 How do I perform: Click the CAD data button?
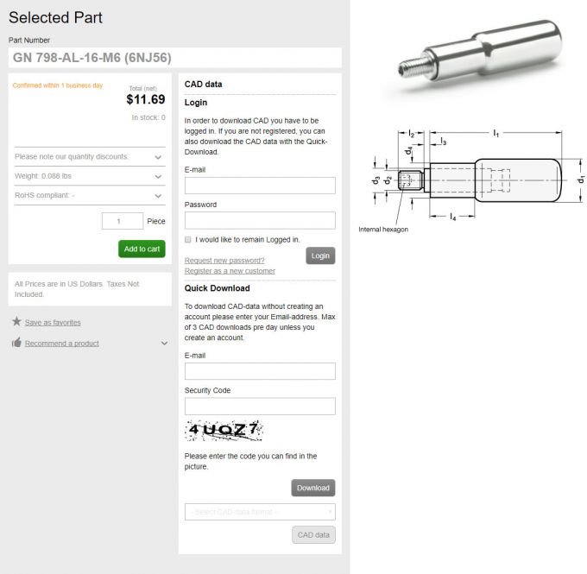coord(313,535)
